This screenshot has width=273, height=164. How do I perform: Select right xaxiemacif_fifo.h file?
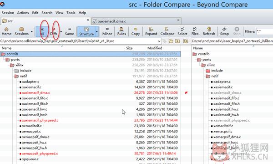coord(227,104)
